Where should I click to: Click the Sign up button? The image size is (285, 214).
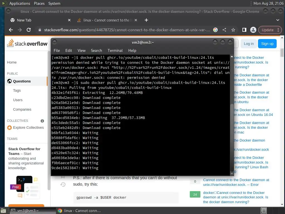267,44
